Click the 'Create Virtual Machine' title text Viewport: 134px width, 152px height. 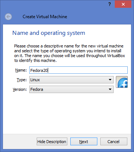coord(45,17)
